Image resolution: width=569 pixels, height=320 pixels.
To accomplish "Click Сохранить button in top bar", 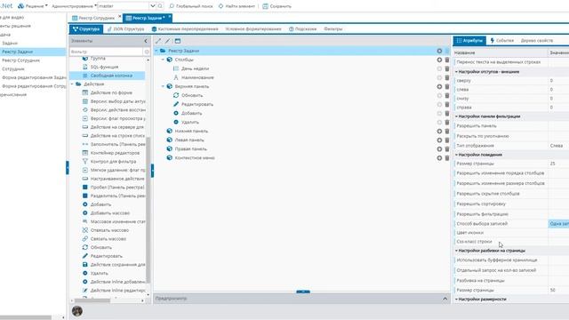I will 276,6.
